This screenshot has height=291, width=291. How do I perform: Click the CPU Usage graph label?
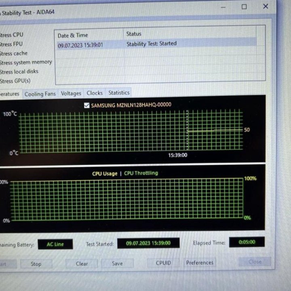click(105, 174)
